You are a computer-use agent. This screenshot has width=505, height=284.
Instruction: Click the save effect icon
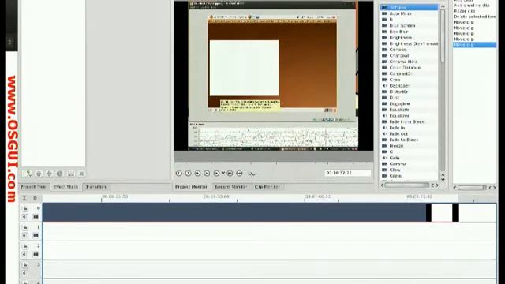point(71,174)
